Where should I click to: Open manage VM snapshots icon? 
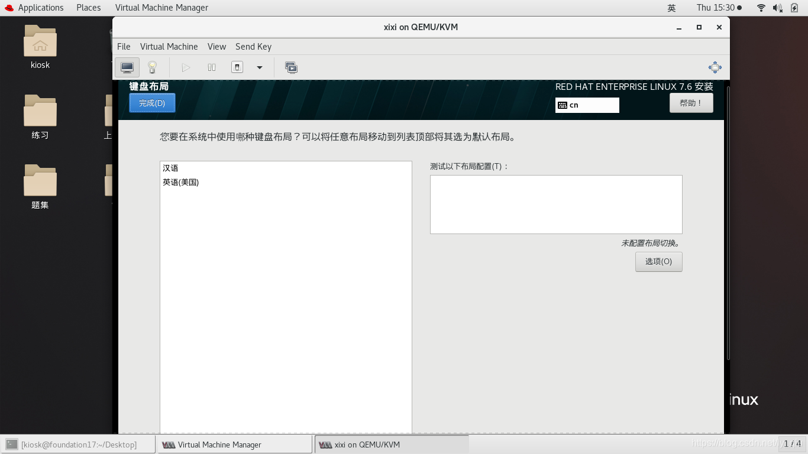[291, 67]
